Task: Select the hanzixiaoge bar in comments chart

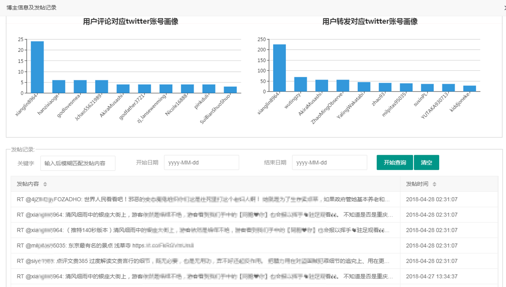Action: pyautogui.click(x=59, y=87)
